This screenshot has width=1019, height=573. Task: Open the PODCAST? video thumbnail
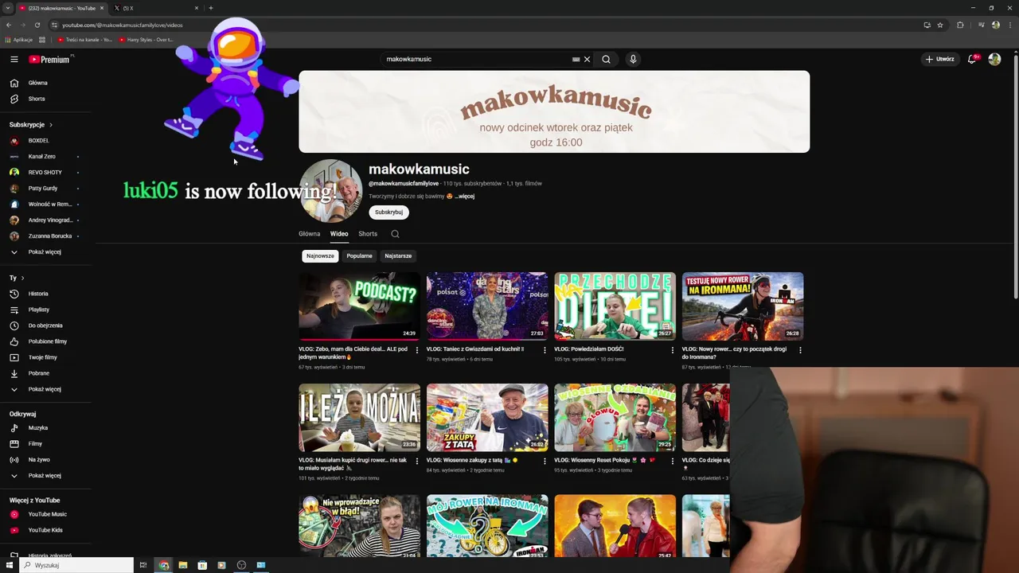click(x=359, y=306)
